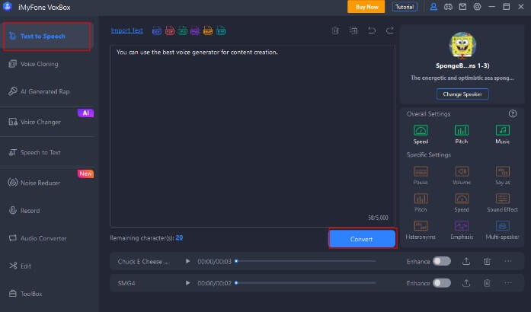The image size is (531, 312).
Task: Click the Import text link
Action: click(127, 30)
